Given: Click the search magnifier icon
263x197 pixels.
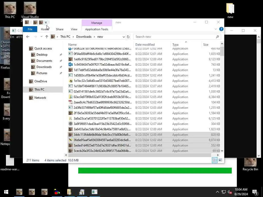Looking at the screenshot, I should 217,37.
